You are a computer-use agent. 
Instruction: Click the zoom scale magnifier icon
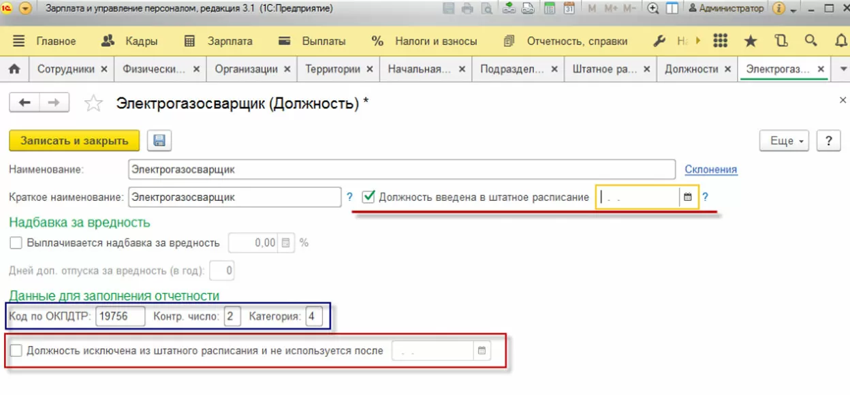coord(652,9)
